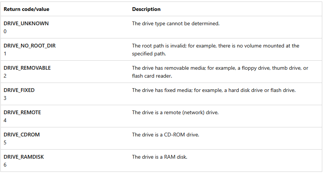
Task: Click the value 3 under DRIVE_FIXED
Action: pyautogui.click(x=5, y=98)
